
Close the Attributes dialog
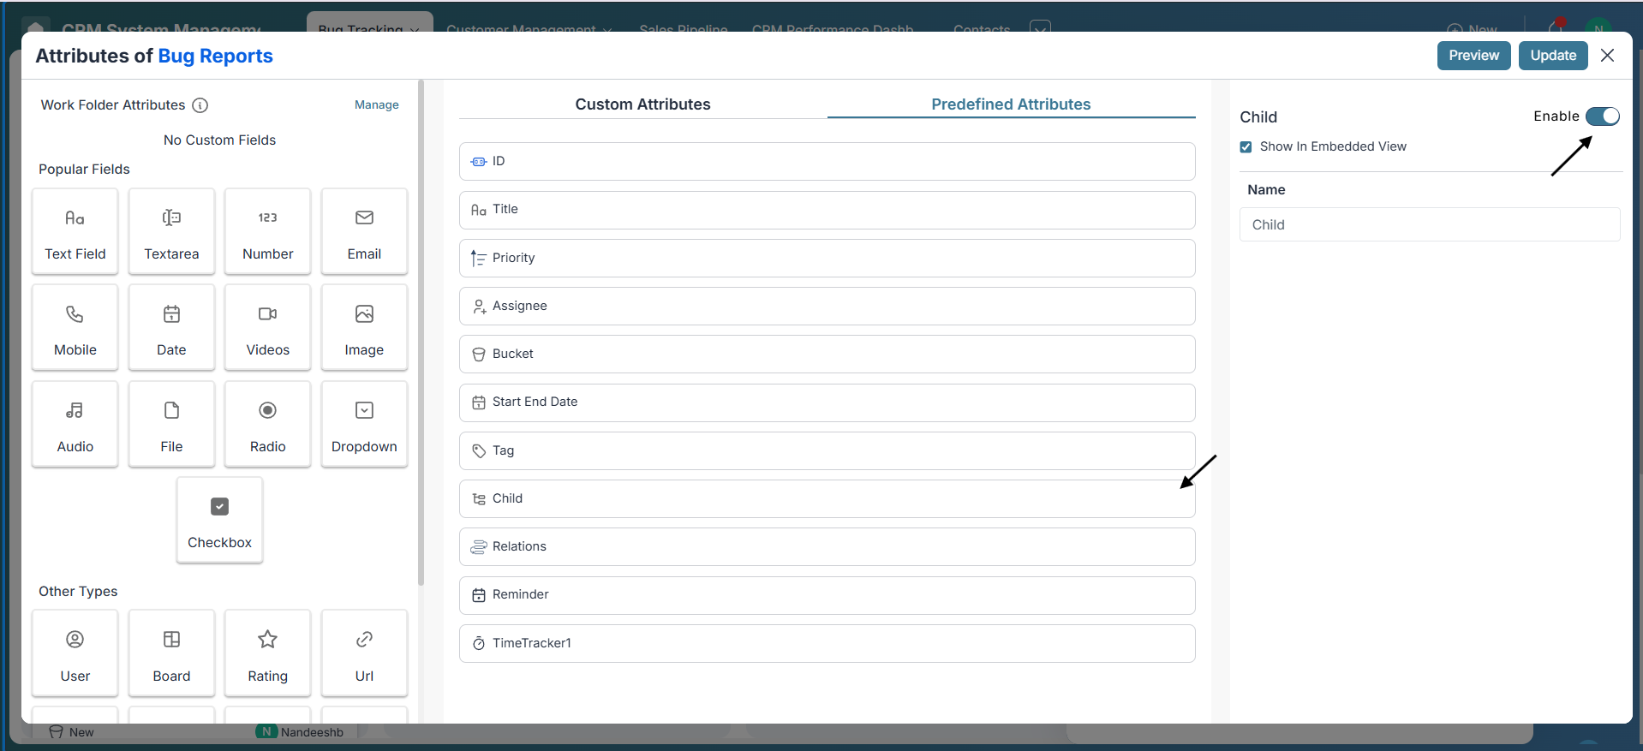pos(1607,56)
